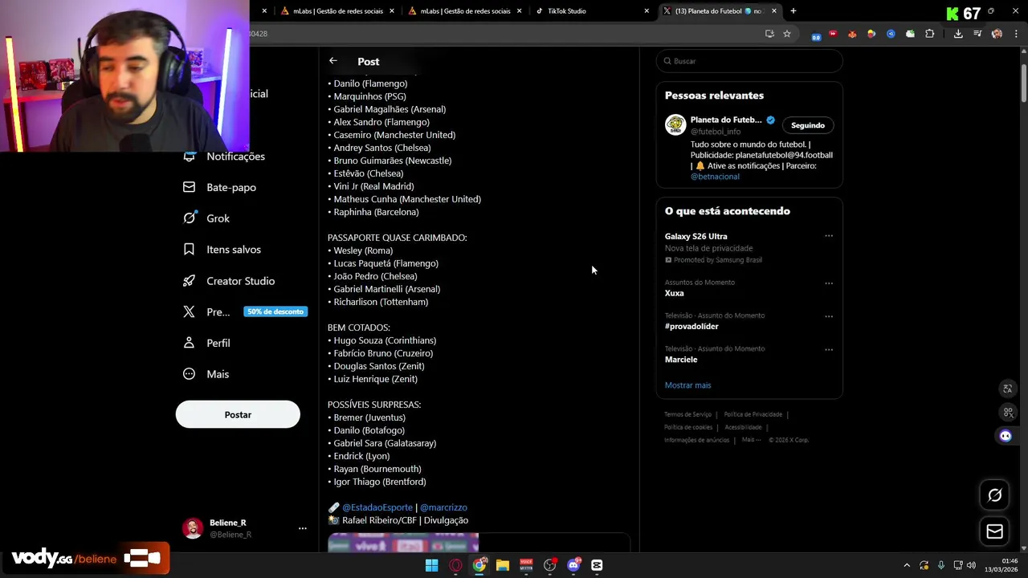1028x578 pixels.
Task: Open Termos de Serviço footer link
Action: pos(687,414)
